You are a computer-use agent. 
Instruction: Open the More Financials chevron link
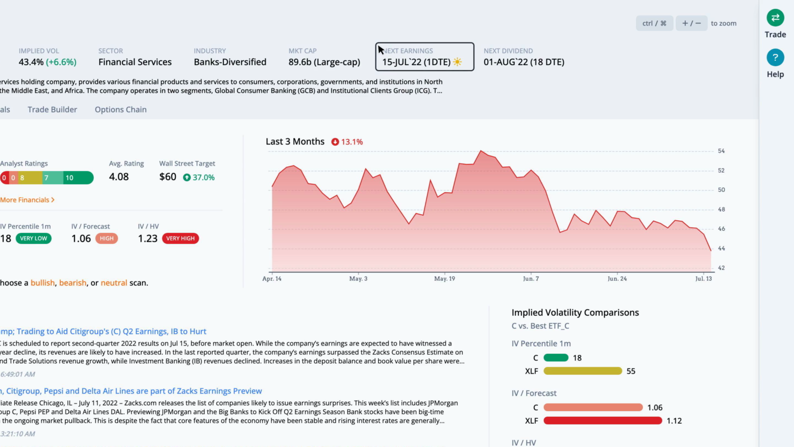(27, 200)
